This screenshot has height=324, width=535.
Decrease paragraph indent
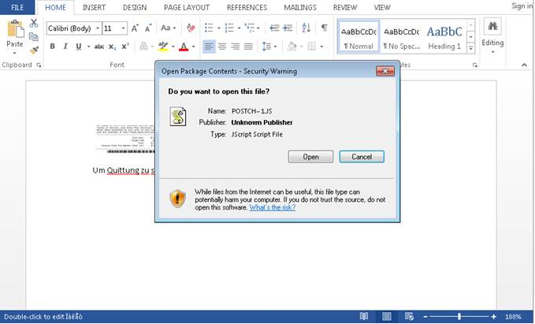(x=274, y=28)
